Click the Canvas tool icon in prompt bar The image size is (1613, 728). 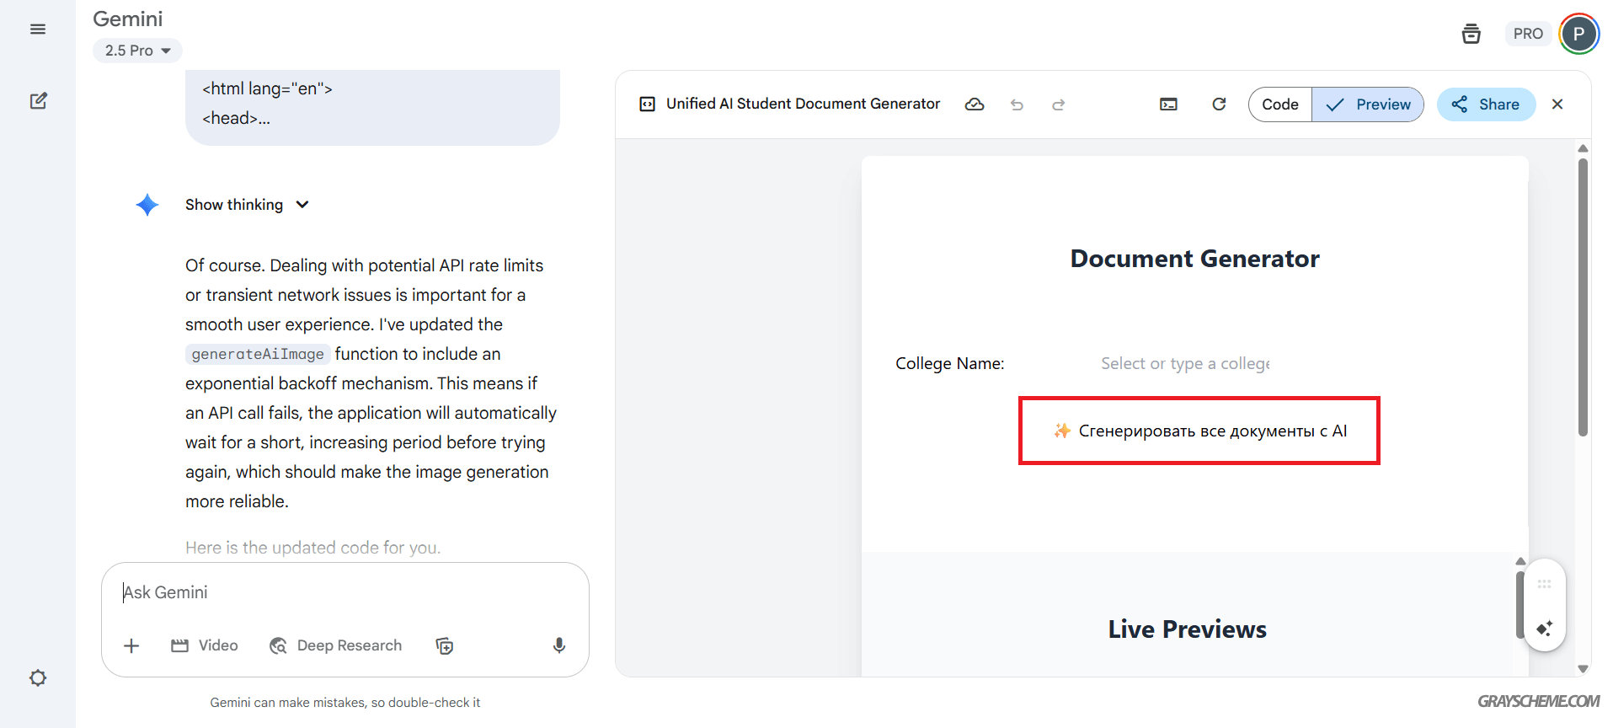pos(445,645)
